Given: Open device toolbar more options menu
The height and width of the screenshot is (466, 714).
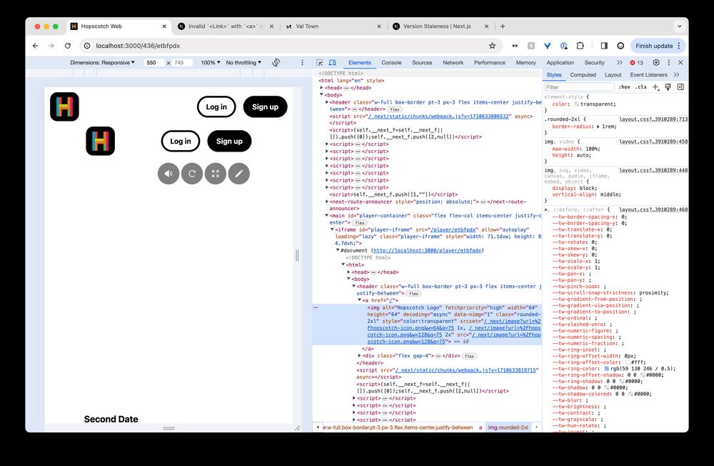Looking at the screenshot, I should click(x=302, y=62).
